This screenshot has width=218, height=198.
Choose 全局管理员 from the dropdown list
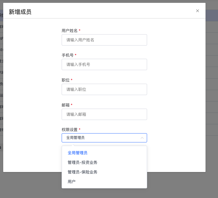coord(78,153)
